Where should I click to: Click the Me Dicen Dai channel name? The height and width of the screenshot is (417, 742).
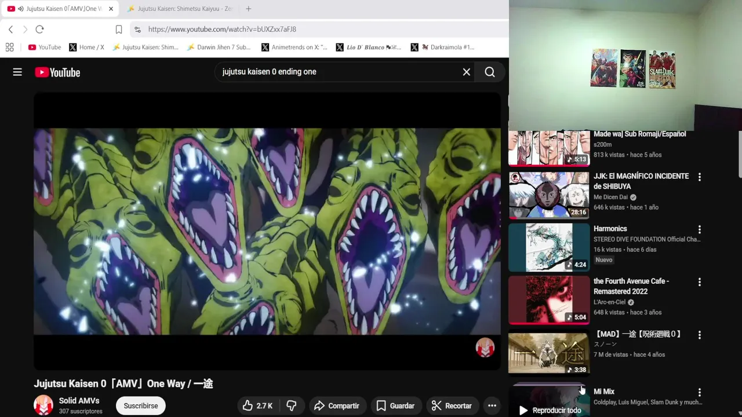[610, 197]
